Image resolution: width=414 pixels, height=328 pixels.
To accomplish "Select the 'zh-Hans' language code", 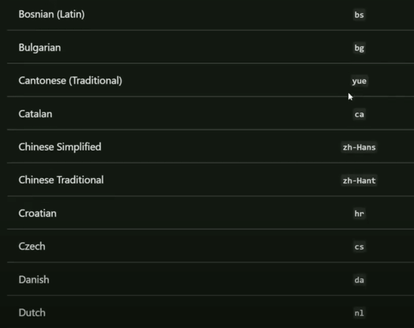I will [x=359, y=147].
